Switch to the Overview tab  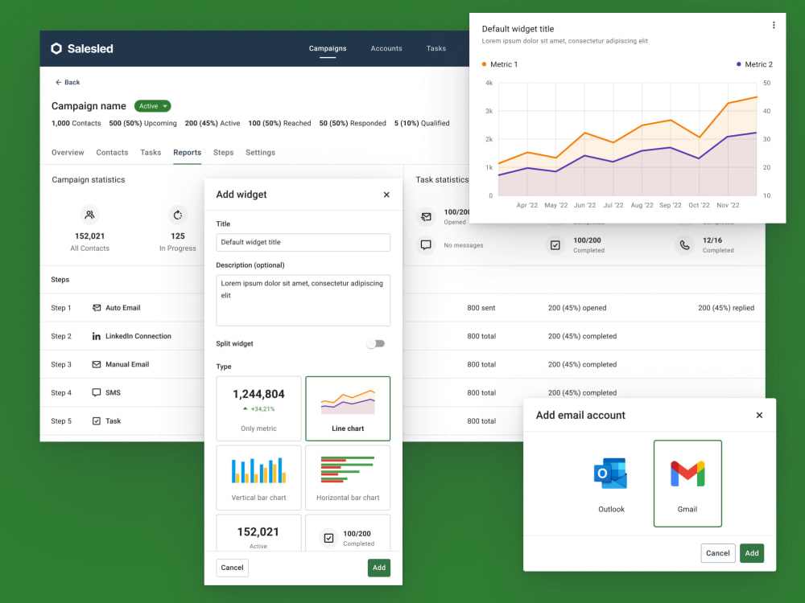pos(68,152)
